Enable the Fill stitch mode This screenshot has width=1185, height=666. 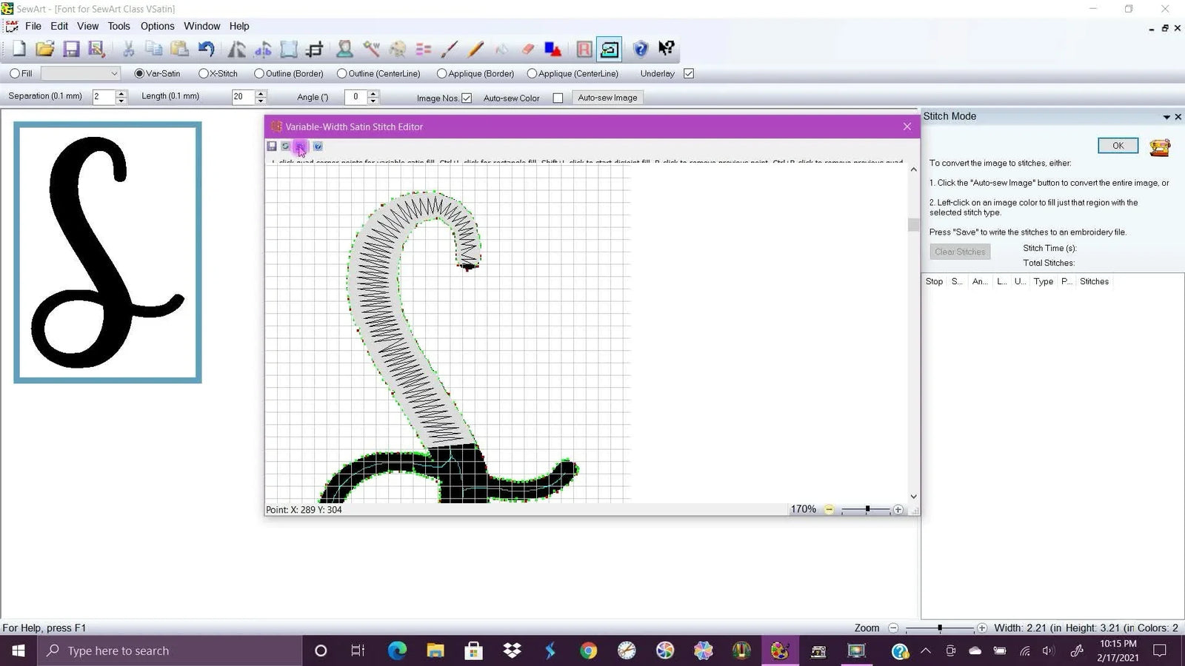[15, 73]
